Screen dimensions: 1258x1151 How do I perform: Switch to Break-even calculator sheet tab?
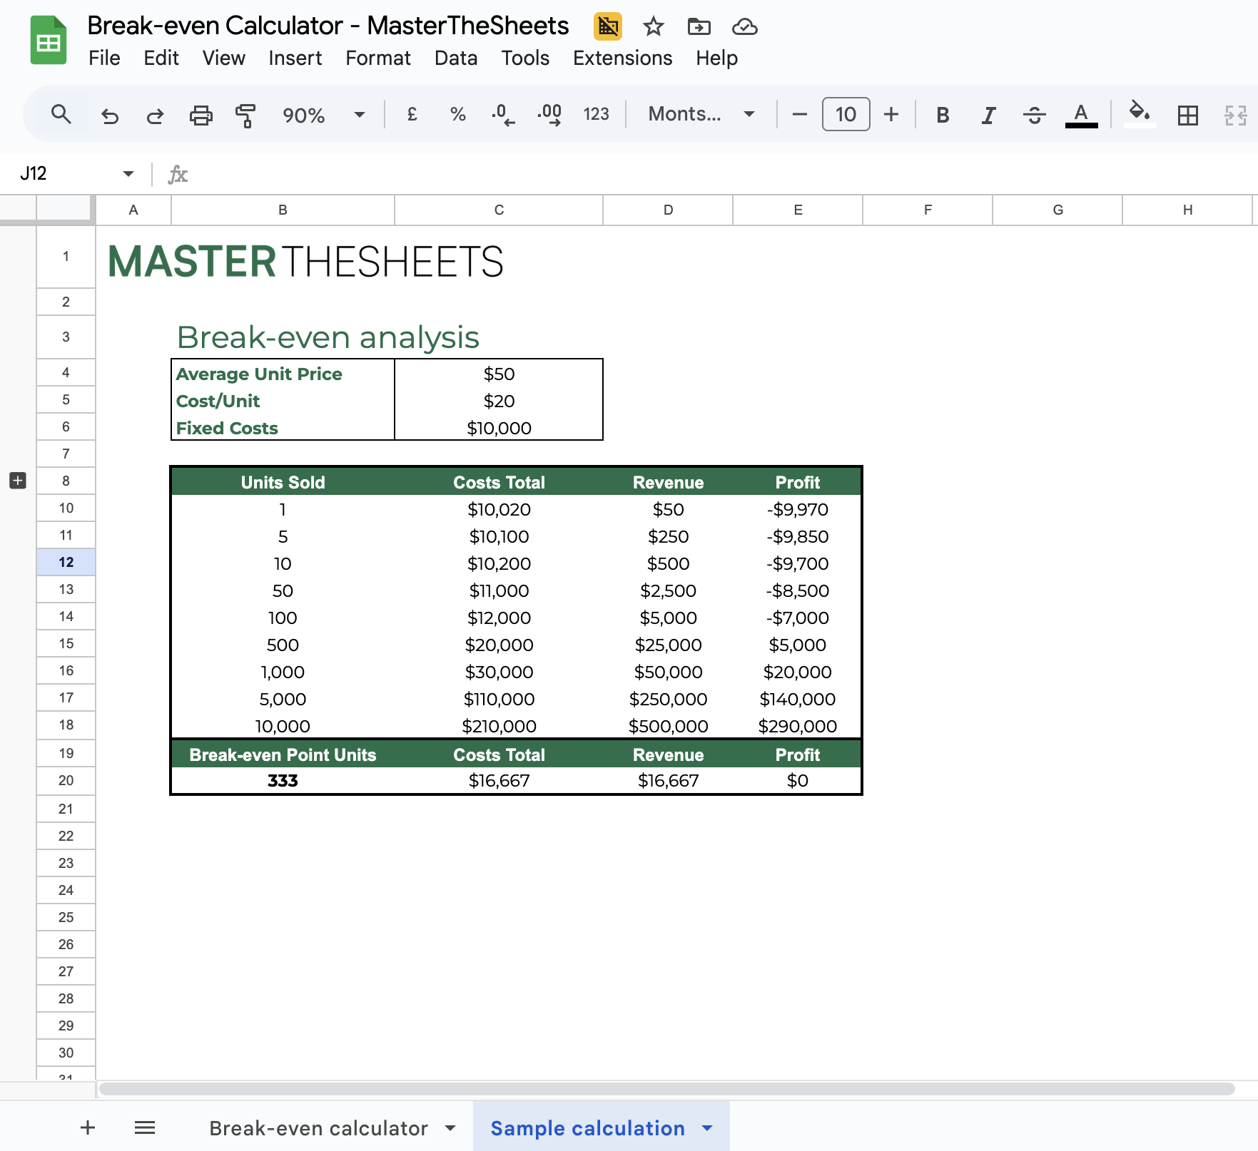318,1128
